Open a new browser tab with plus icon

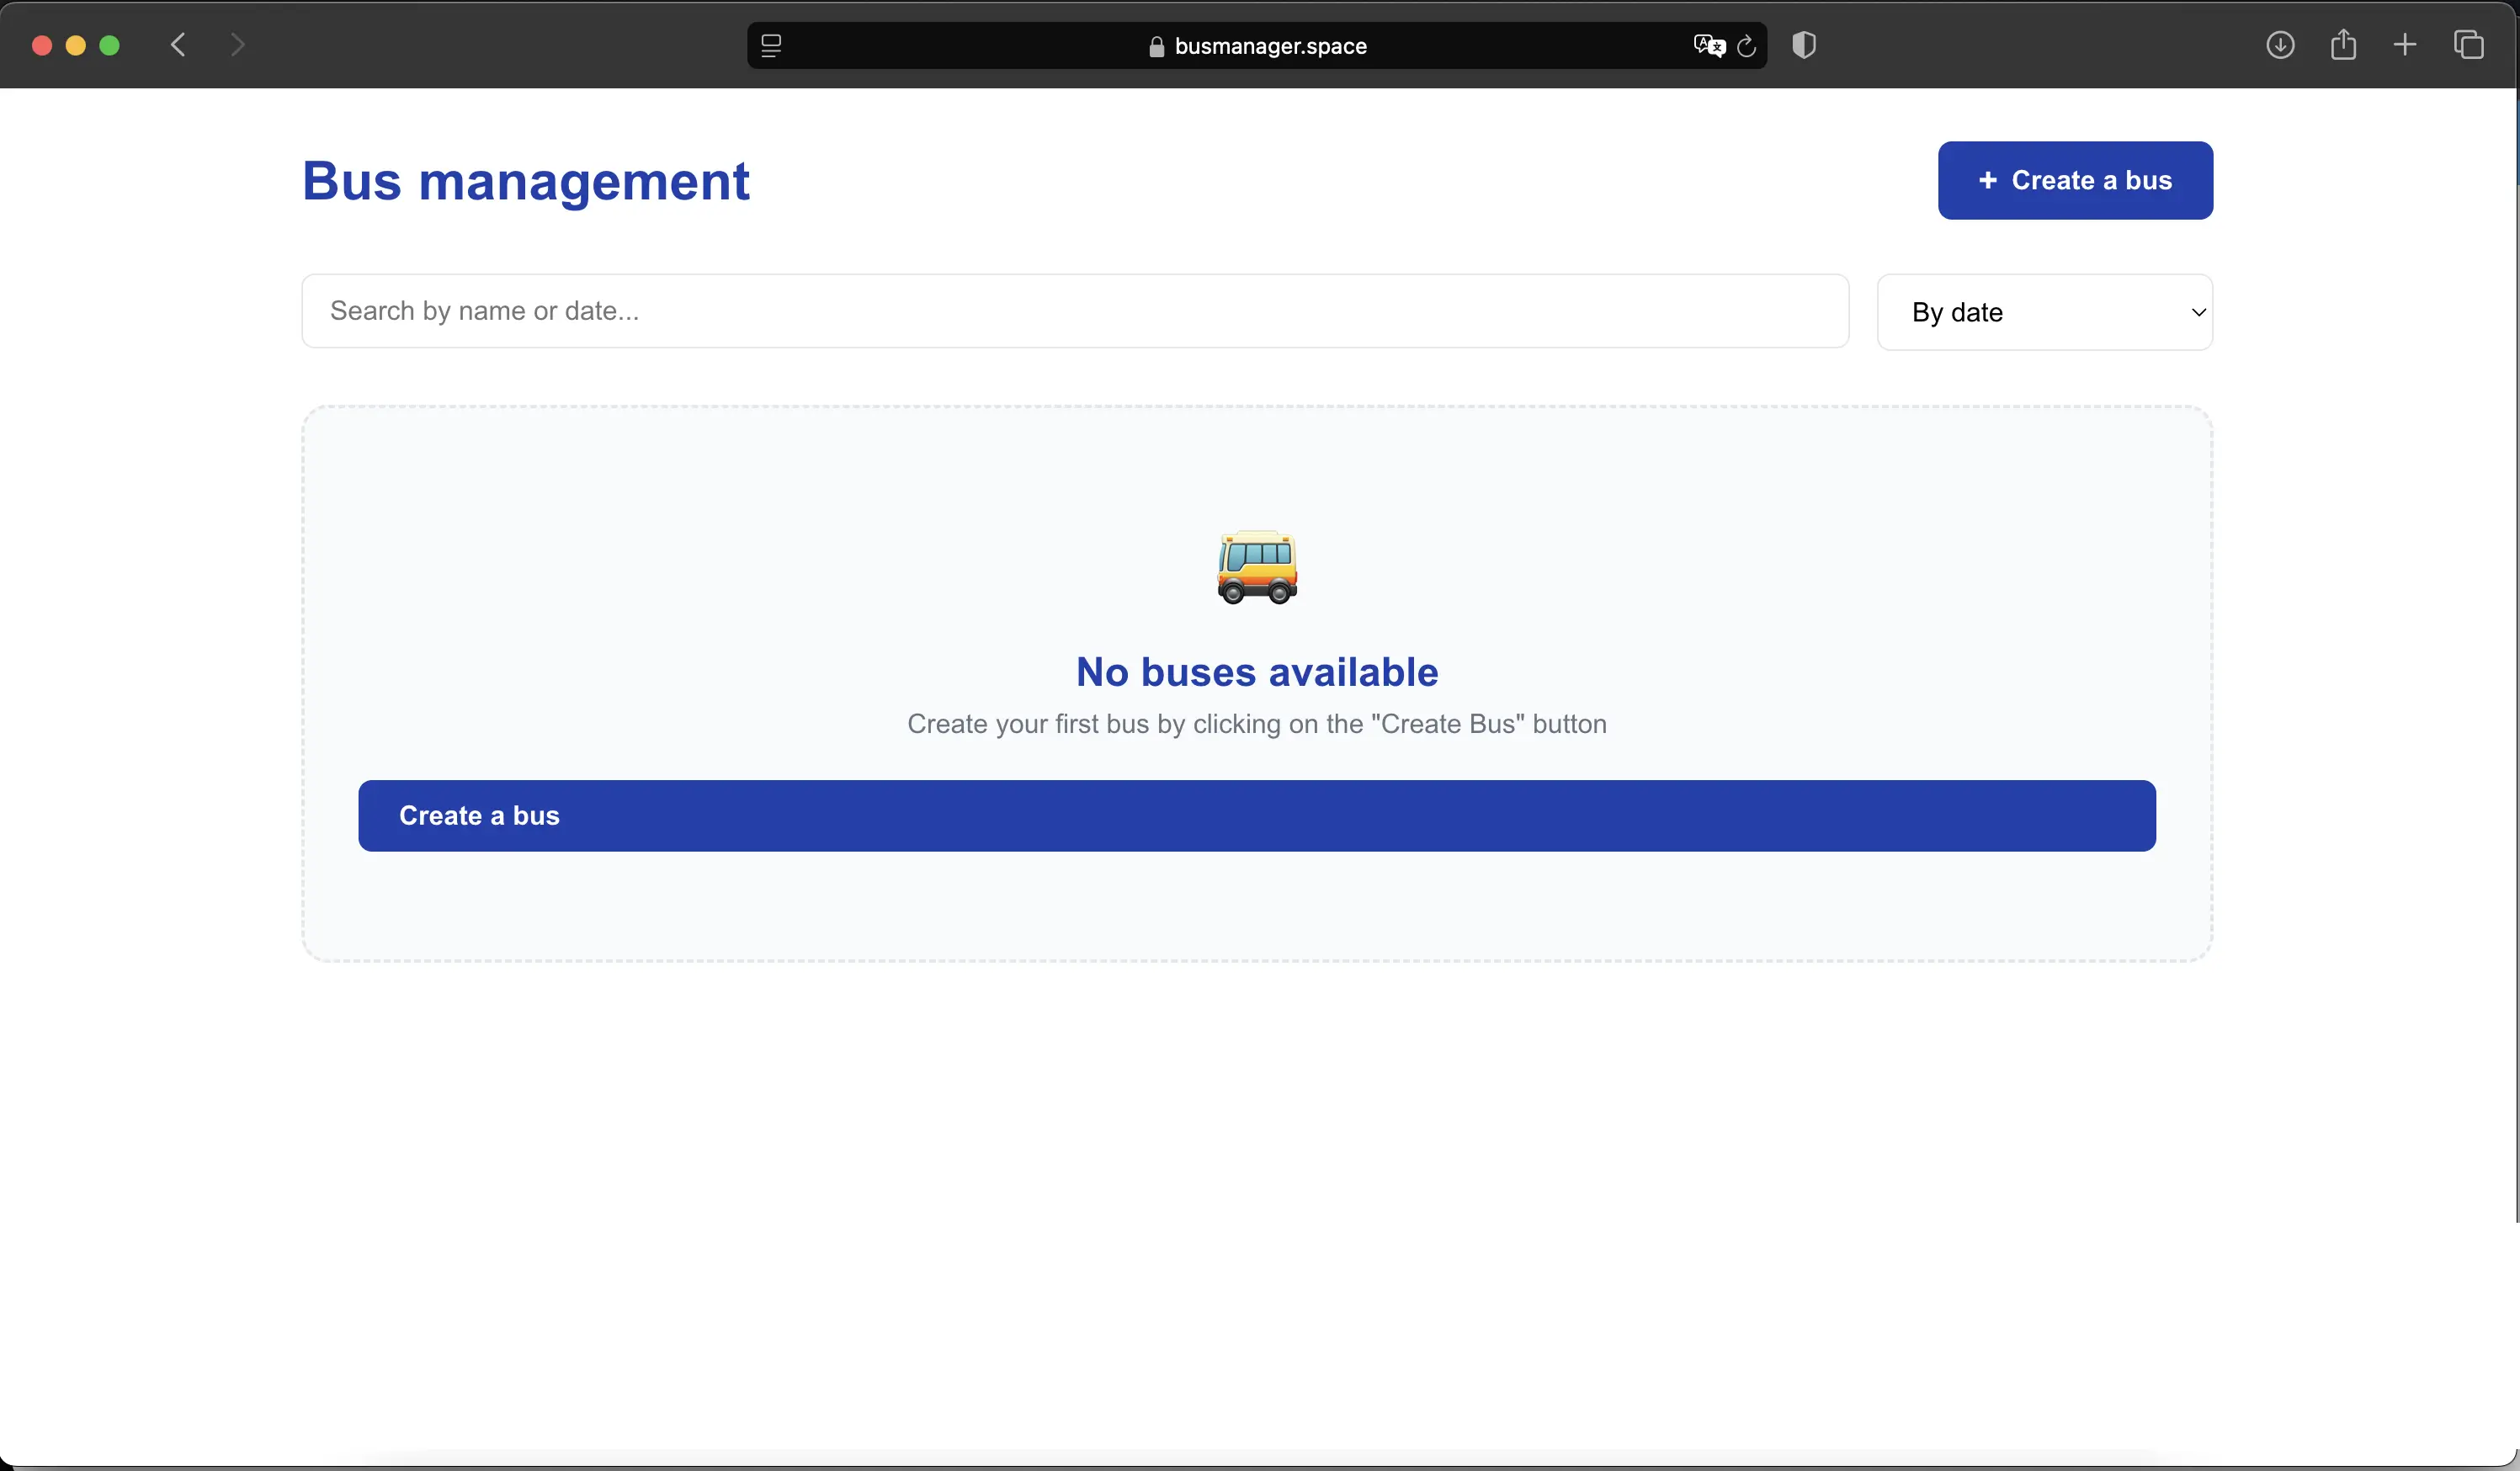[x=2406, y=45]
